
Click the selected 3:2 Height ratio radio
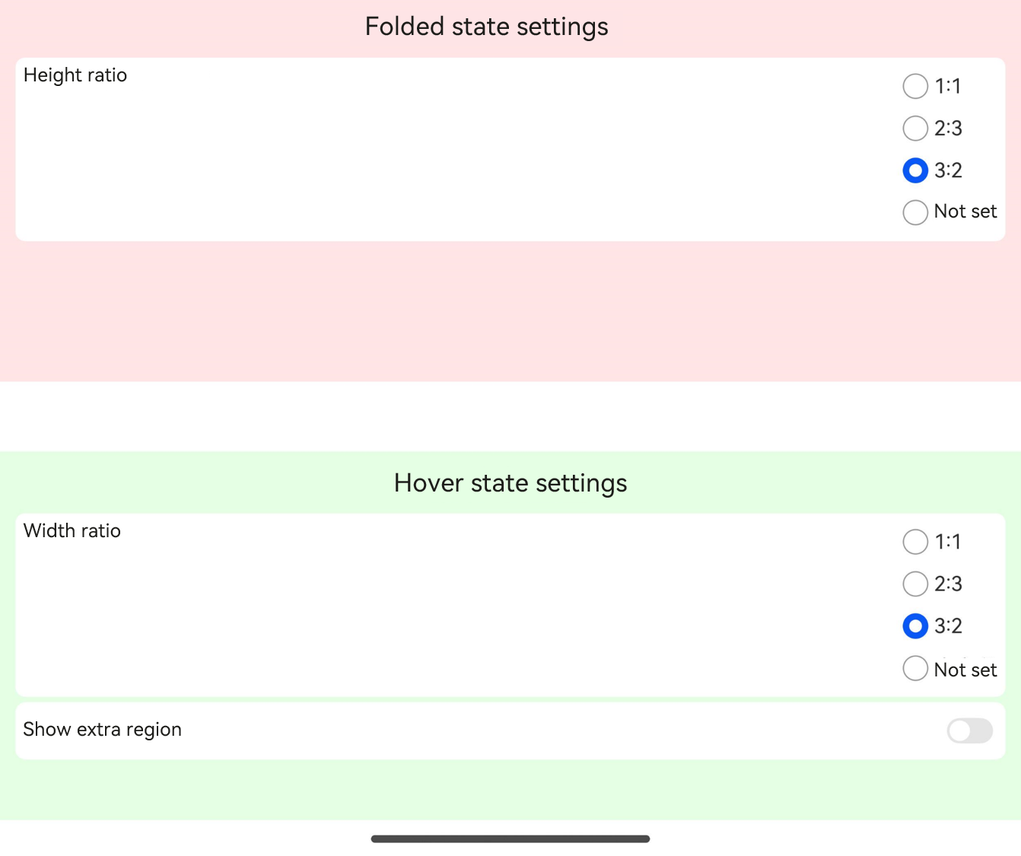(915, 170)
